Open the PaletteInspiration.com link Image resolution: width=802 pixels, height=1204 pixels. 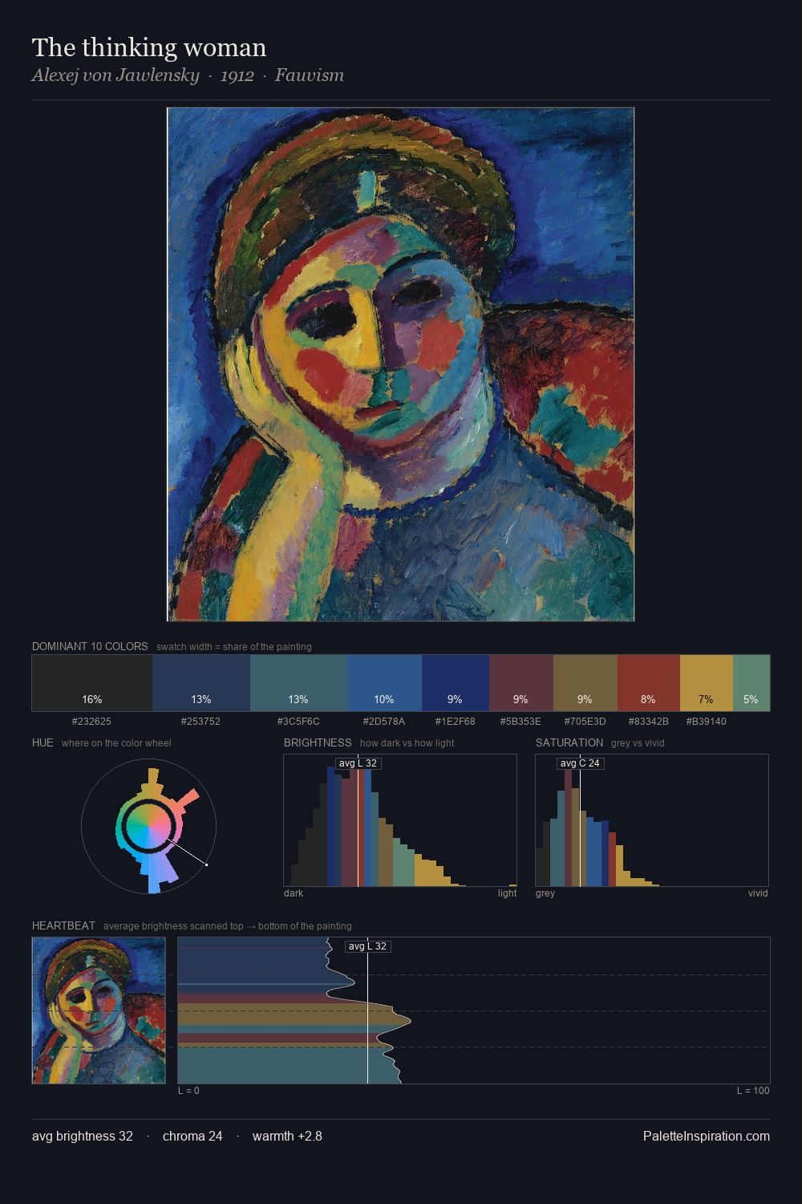(x=707, y=1137)
